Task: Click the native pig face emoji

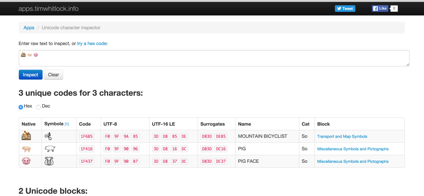Action: (x=26, y=161)
